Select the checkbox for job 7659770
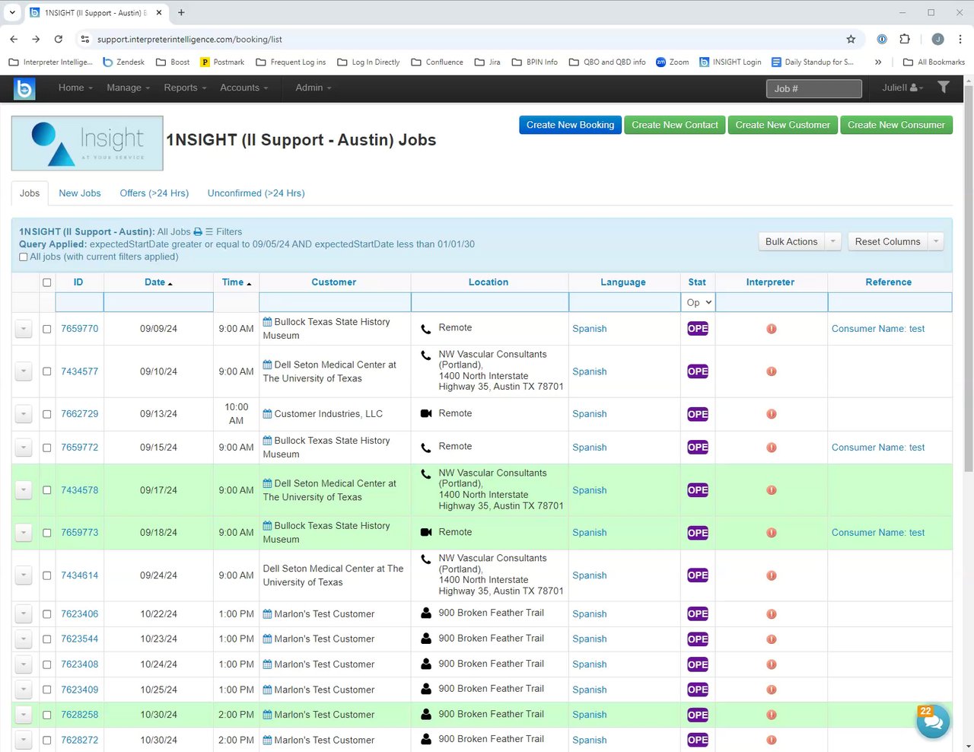Image resolution: width=974 pixels, height=752 pixels. 47,329
